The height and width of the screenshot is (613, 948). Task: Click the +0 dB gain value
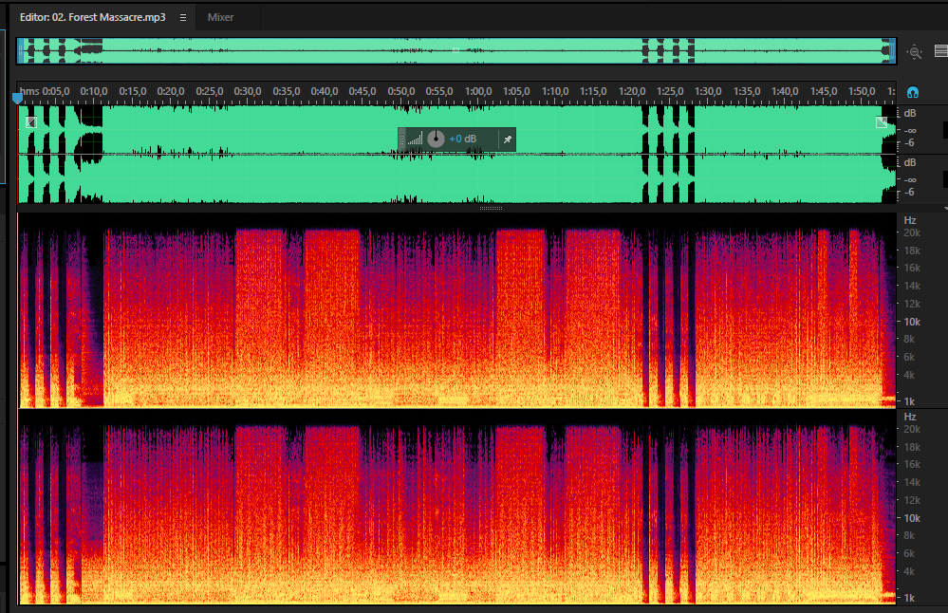[x=462, y=139]
